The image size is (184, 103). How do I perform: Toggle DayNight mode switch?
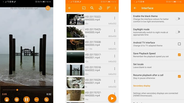178,32
